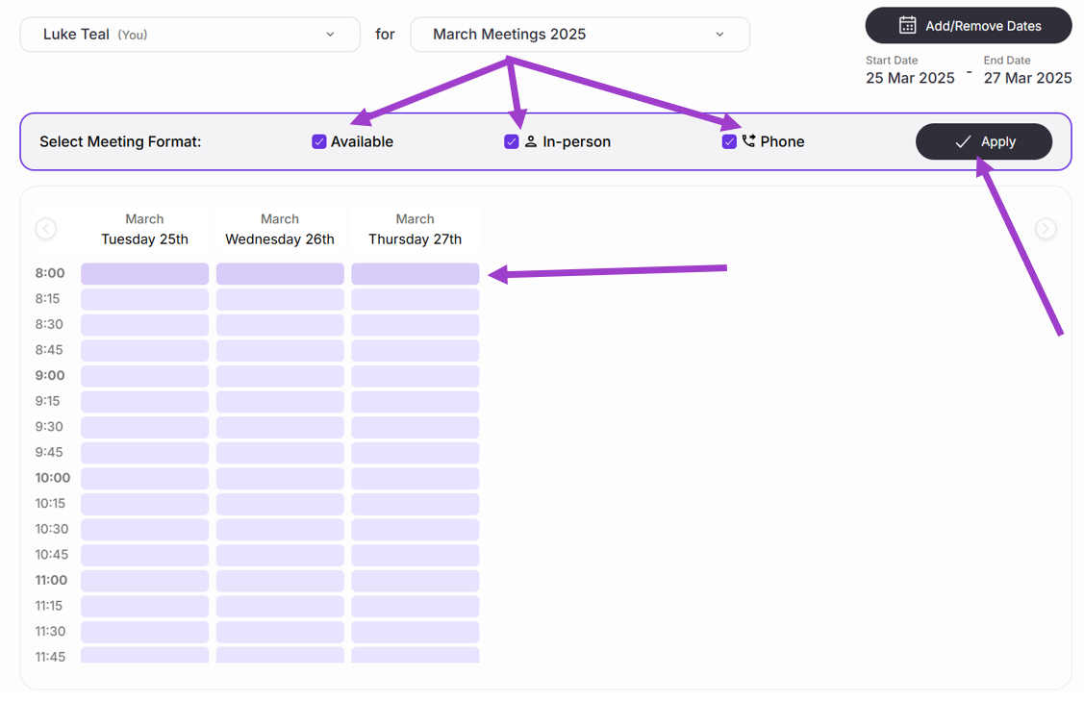This screenshot has width=1084, height=702.
Task: Open the Luke Teal user dropdown
Action: [x=189, y=35]
